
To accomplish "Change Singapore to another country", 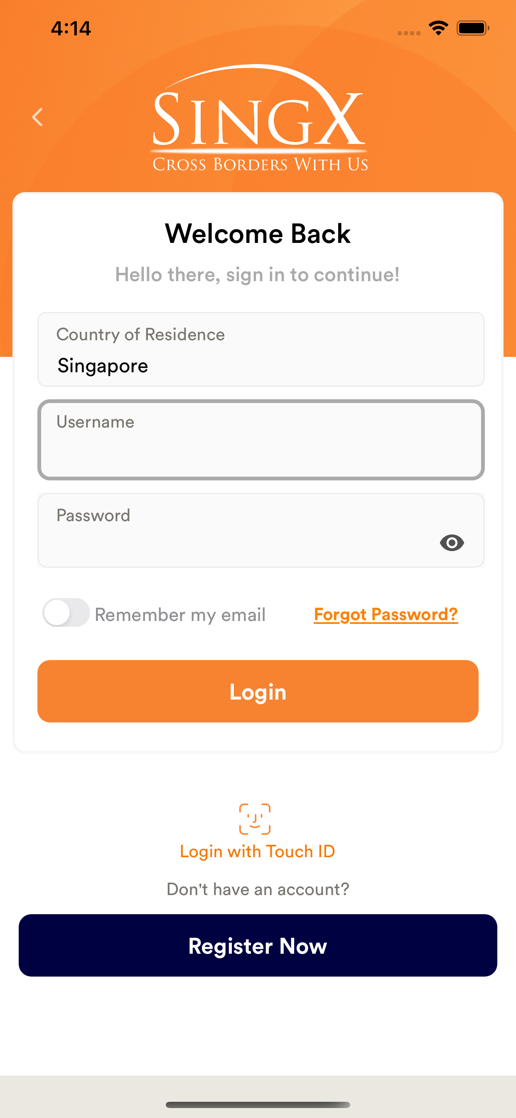I will click(x=260, y=365).
